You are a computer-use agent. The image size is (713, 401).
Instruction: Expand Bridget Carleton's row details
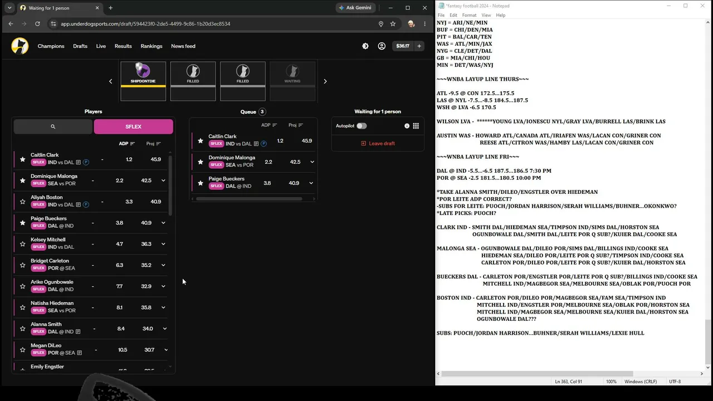pos(163,265)
